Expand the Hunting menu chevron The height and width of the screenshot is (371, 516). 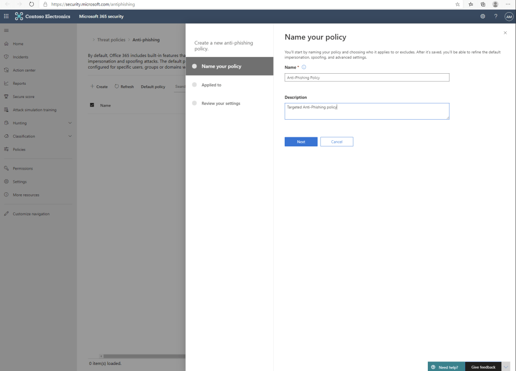(70, 123)
